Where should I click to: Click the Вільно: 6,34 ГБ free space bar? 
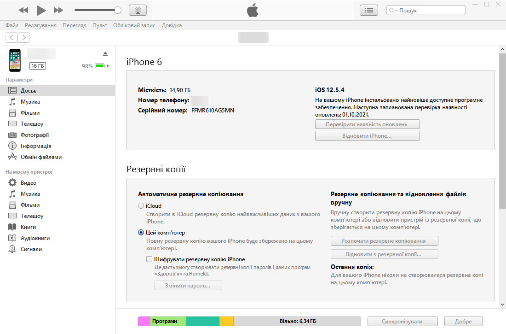297,322
